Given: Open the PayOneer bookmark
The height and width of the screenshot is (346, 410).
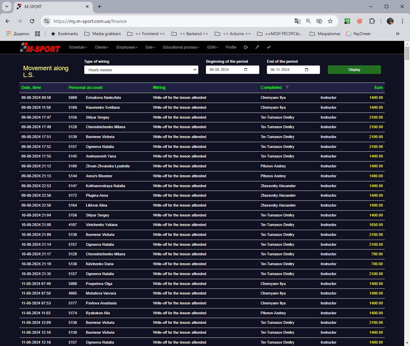Looking at the screenshot, I should pos(358,34).
